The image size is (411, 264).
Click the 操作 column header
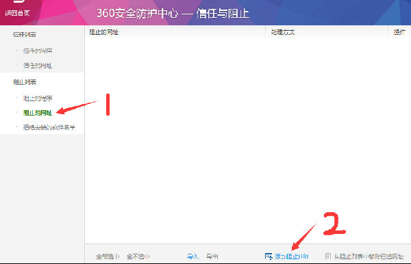click(x=399, y=32)
